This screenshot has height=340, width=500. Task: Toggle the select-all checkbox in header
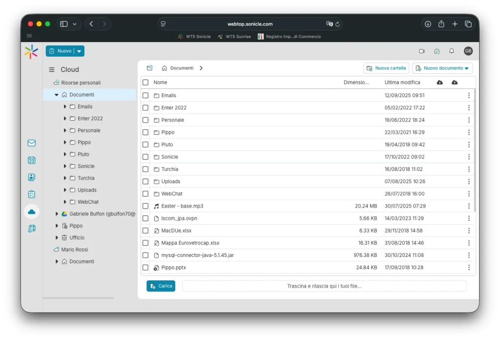coord(146,83)
